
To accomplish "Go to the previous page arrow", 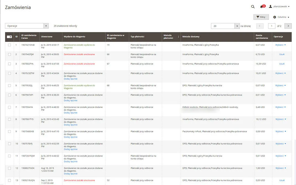I will pyautogui.click(x=260, y=26).
